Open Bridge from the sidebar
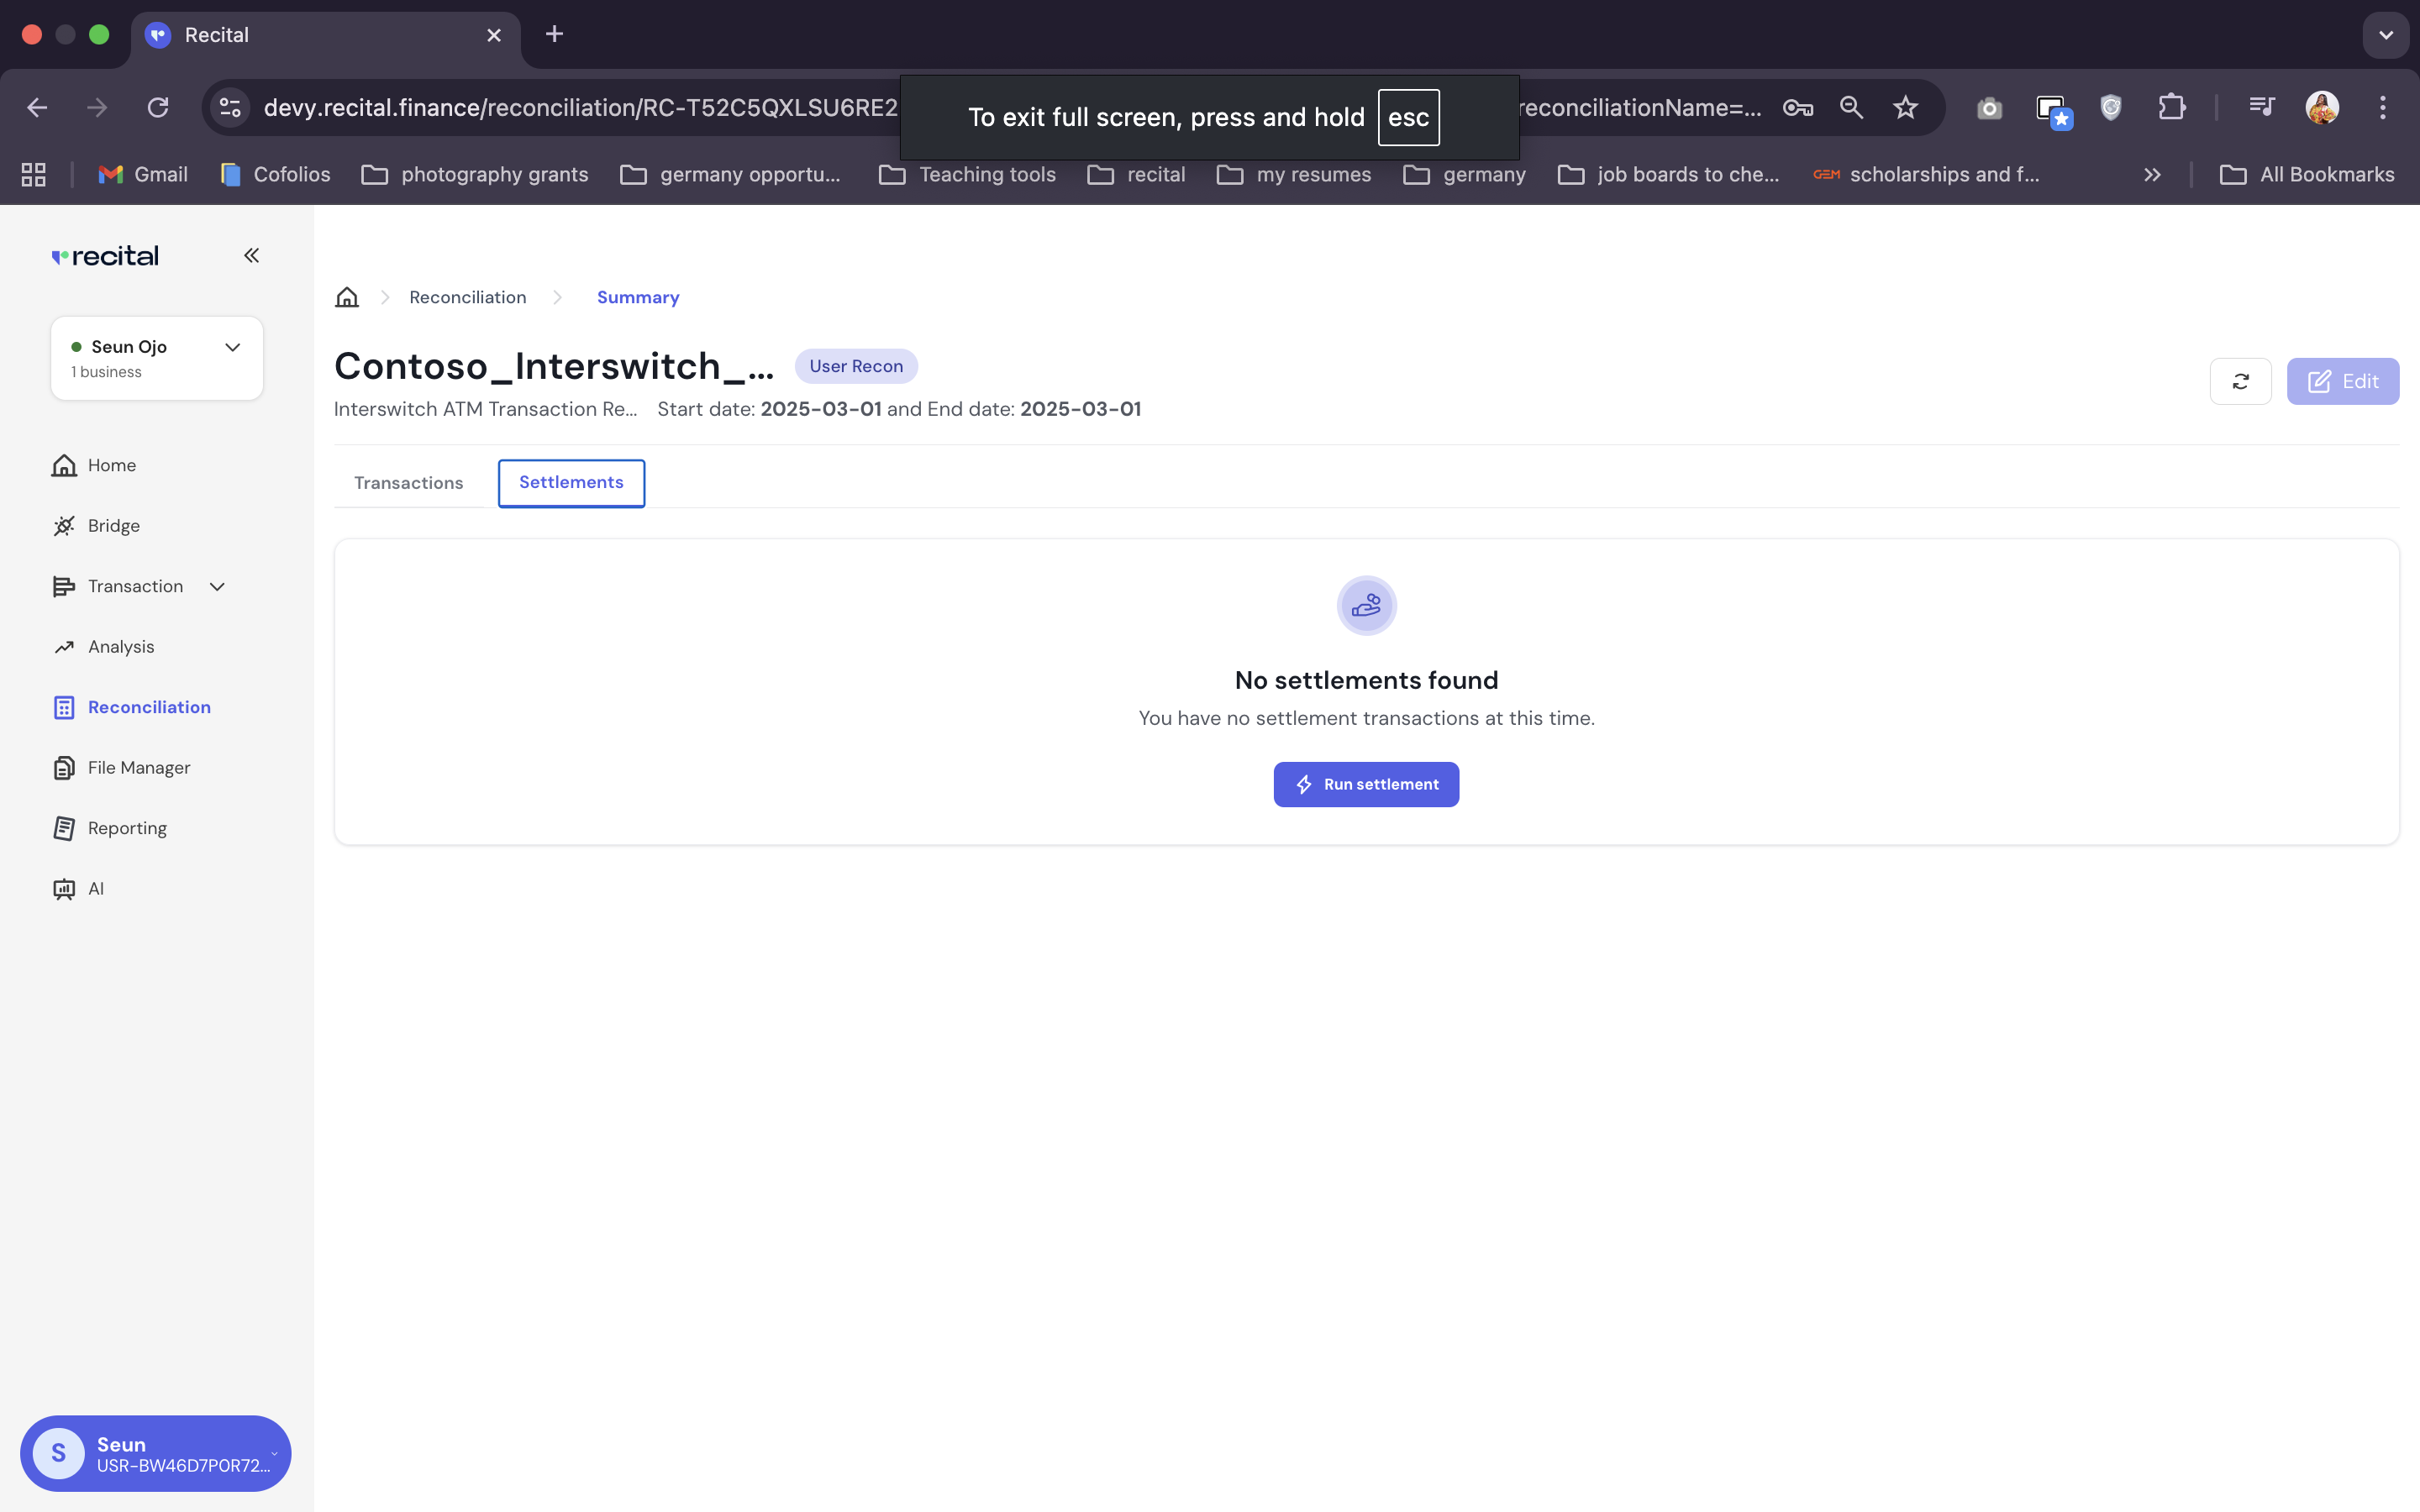2420x1512 pixels. [x=113, y=526]
